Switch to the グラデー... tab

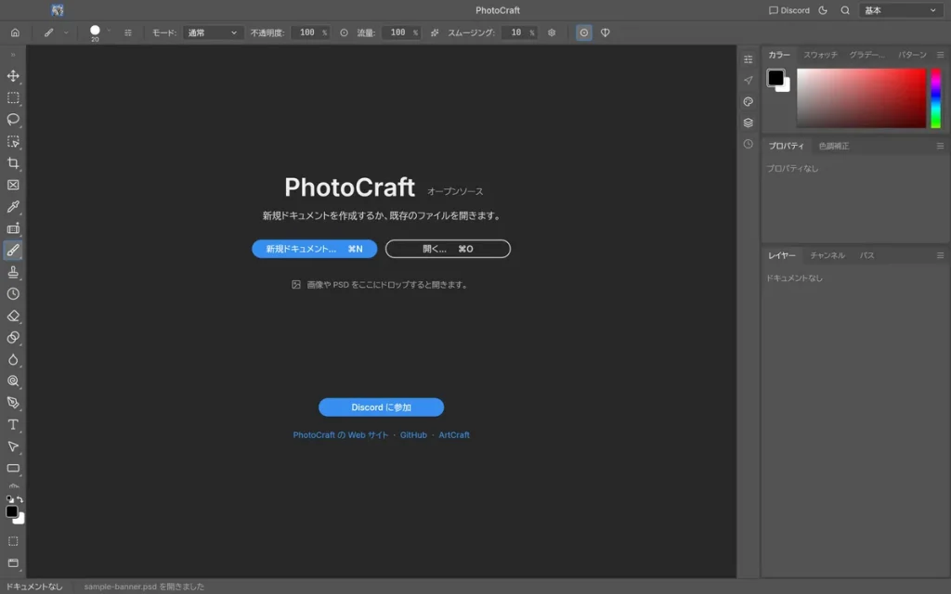(866, 55)
